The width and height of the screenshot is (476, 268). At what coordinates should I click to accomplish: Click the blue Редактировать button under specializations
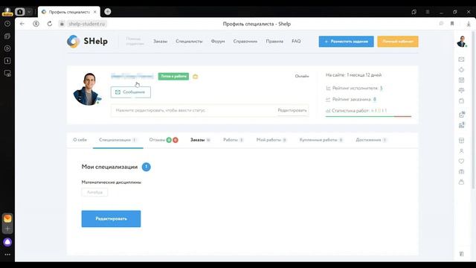[x=111, y=219]
